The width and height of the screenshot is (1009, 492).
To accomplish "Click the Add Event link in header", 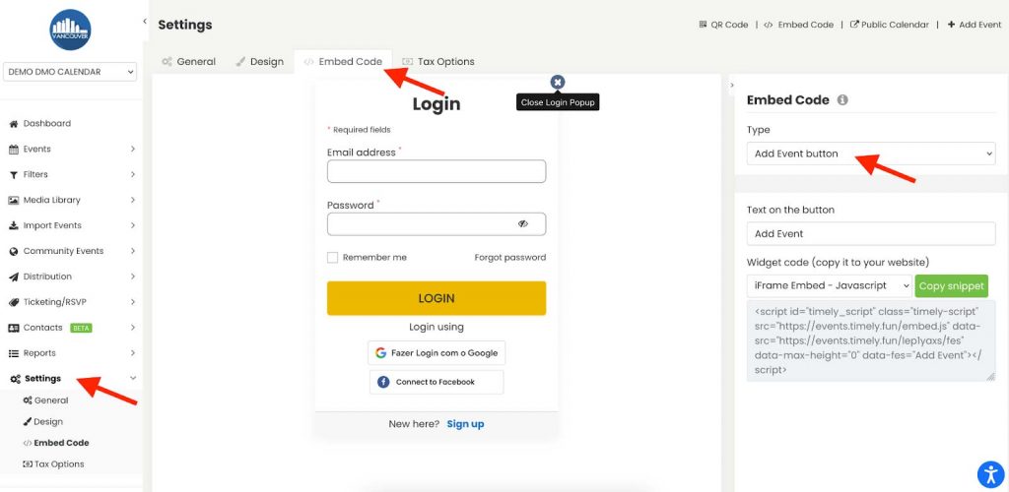I will click(x=975, y=25).
